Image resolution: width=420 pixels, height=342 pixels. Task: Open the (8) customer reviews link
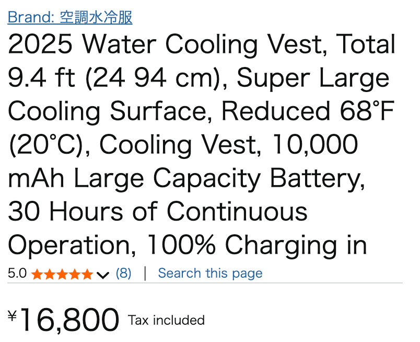(123, 273)
